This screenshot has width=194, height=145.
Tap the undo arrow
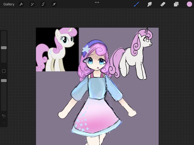(4, 116)
